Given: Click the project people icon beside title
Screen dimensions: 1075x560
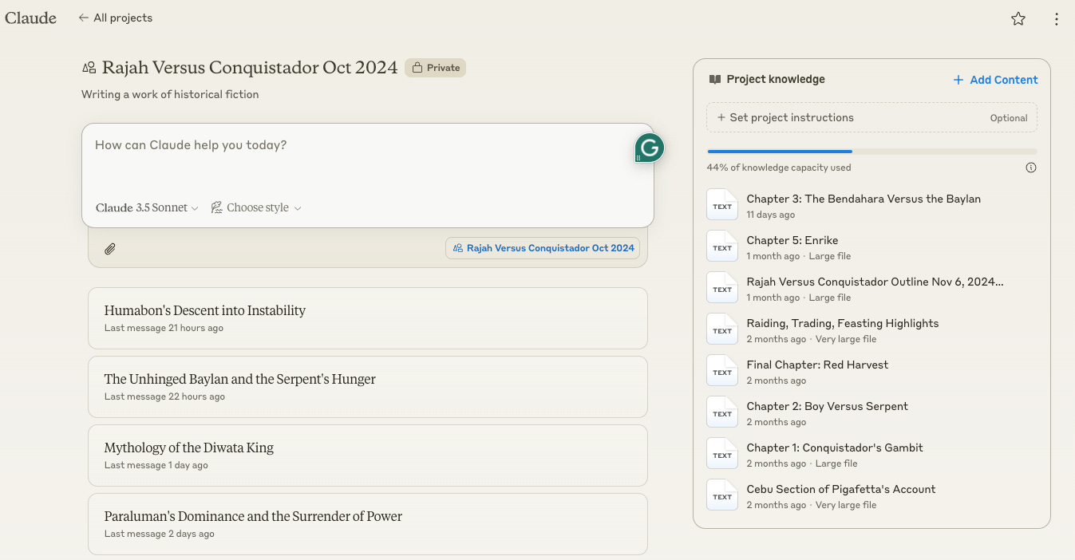Looking at the screenshot, I should [x=89, y=68].
